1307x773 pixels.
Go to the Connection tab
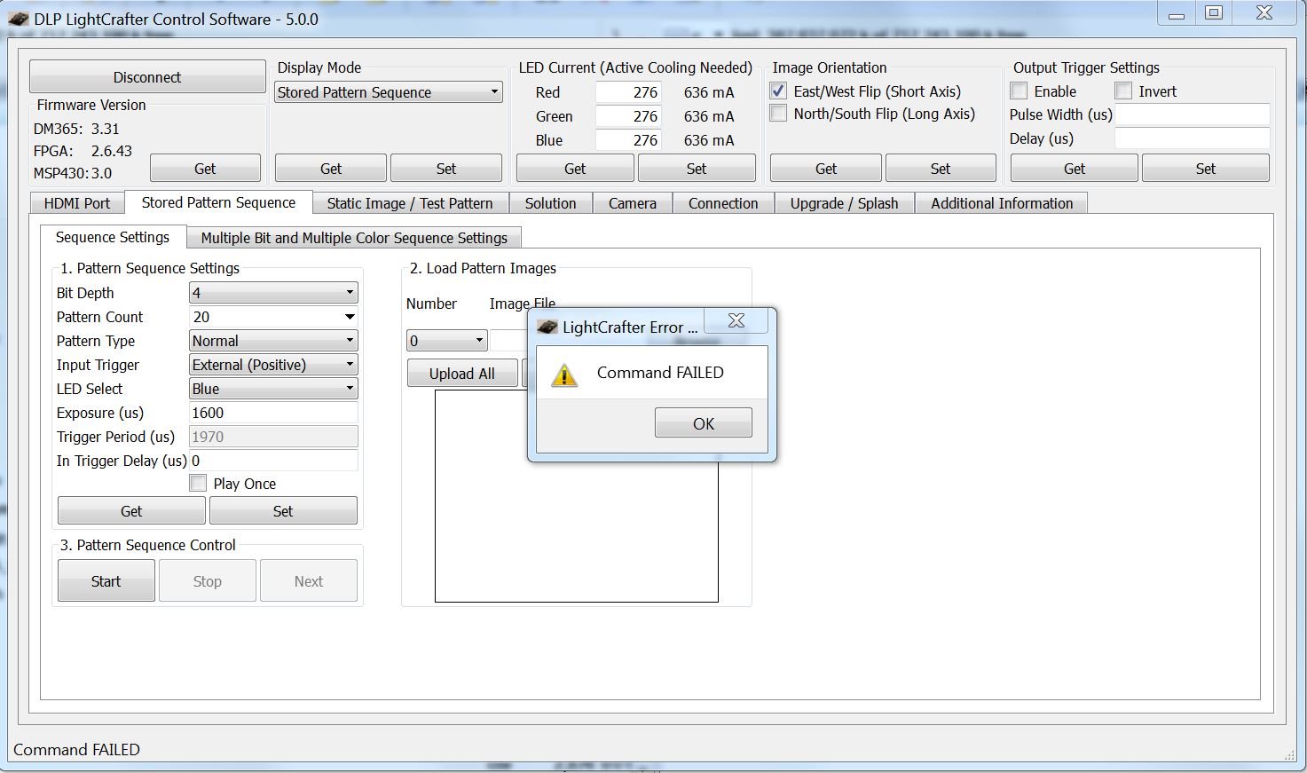point(723,203)
